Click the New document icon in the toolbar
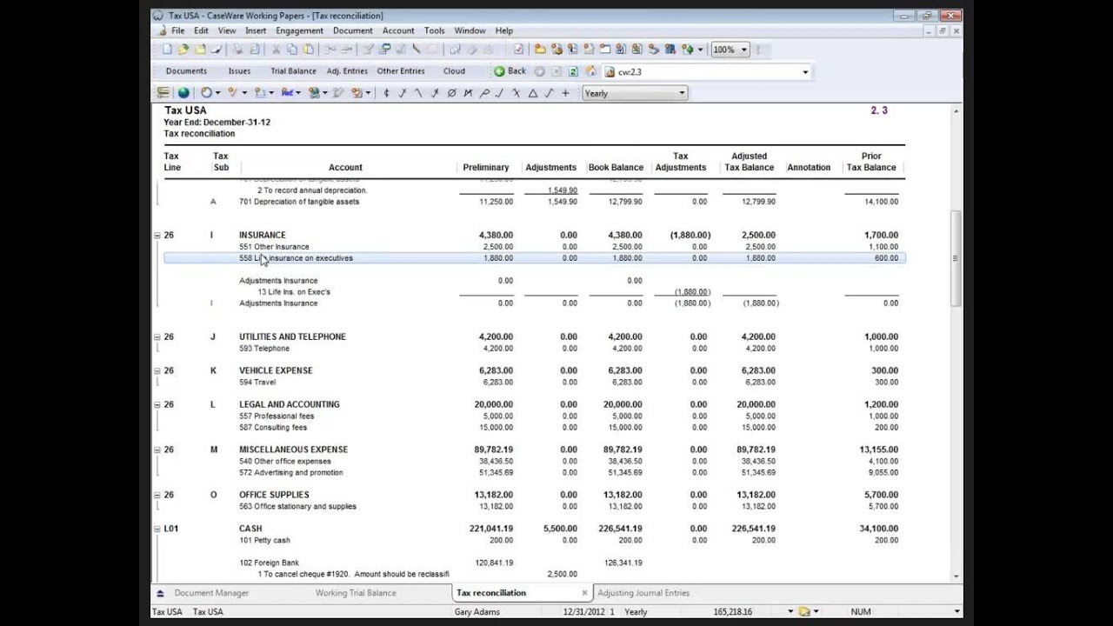Screen dimensions: 1113x626 pyautogui.click(x=167, y=50)
